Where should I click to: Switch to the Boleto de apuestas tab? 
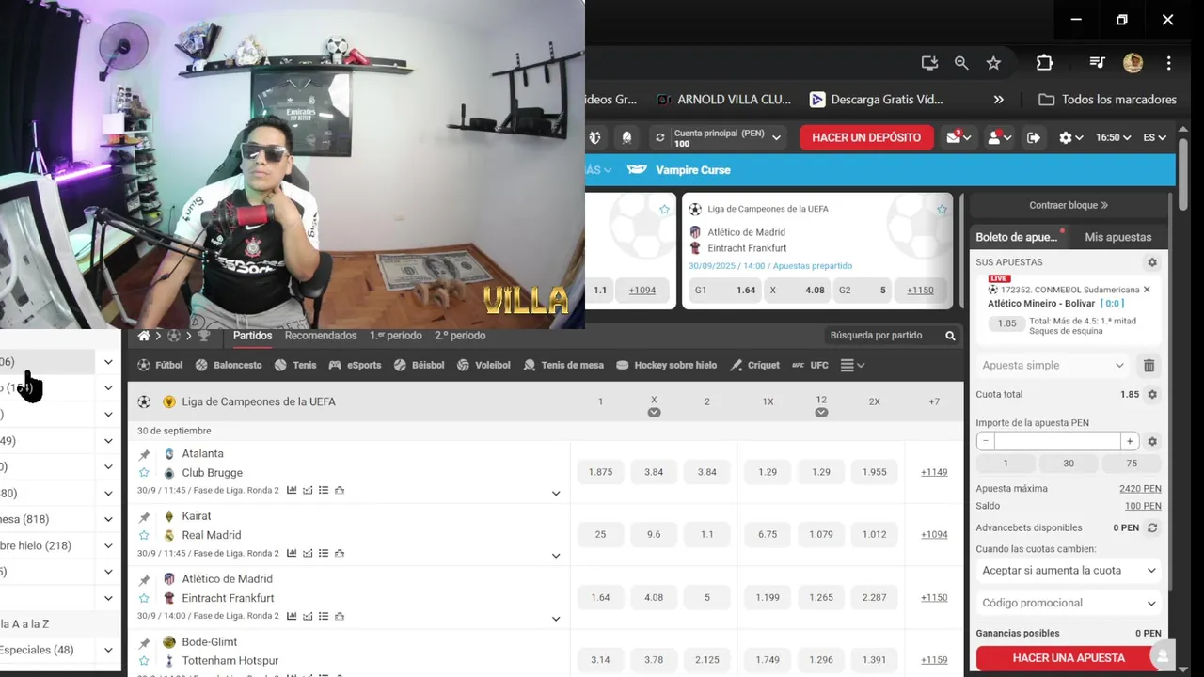(1017, 237)
